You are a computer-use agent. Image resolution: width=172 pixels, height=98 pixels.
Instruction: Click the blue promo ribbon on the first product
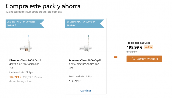[x=25, y=24]
